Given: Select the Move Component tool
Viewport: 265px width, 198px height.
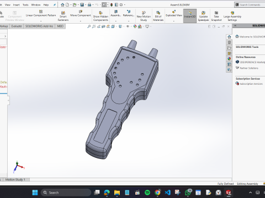Looking at the screenshot, I should (81, 14).
